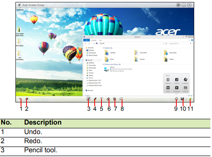Select the lasso bubble tool icon
The height and width of the screenshot is (157, 212).
coord(121,99)
